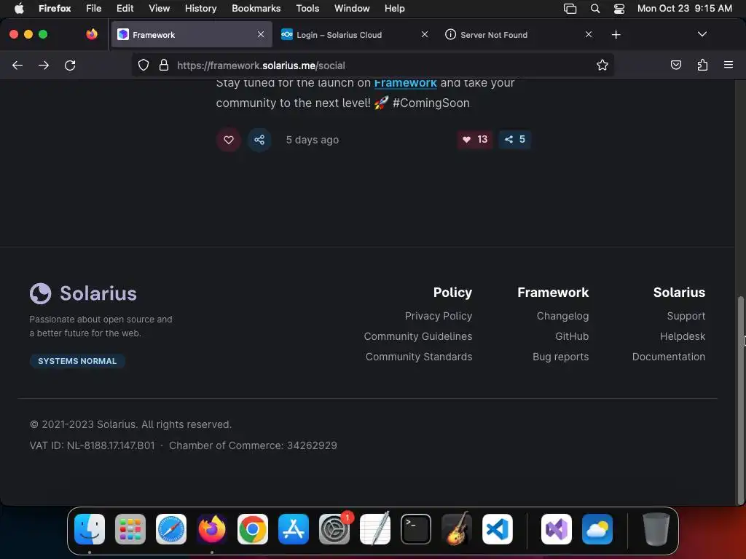
Task: Click Stage Manager icon in menu bar
Action: [x=570, y=9]
